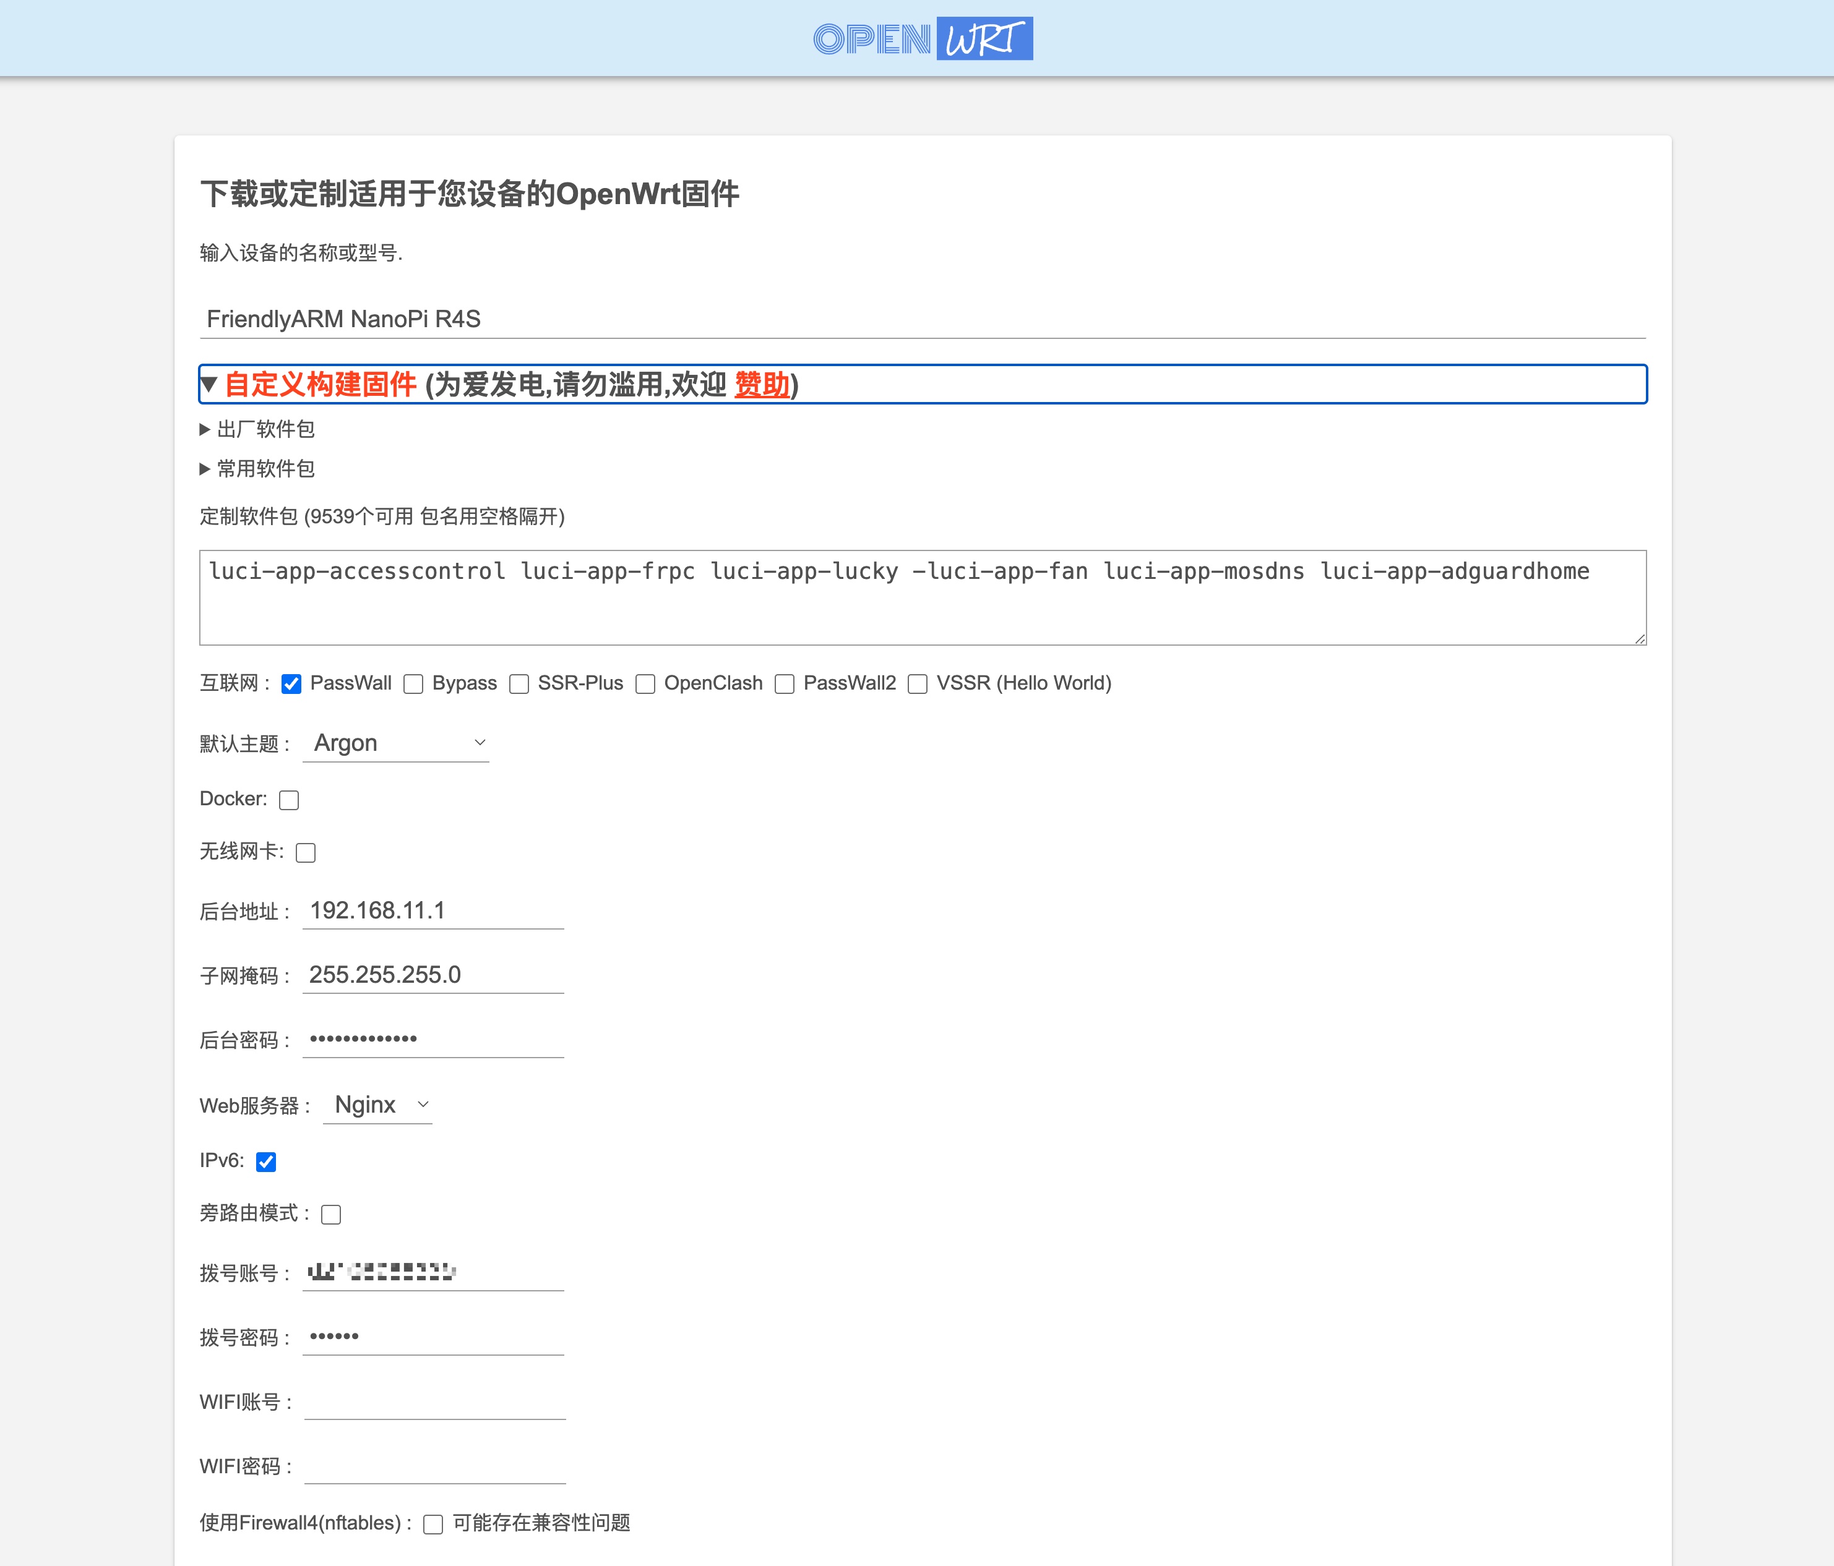
Task: Click the custom packages text area
Action: click(923, 597)
